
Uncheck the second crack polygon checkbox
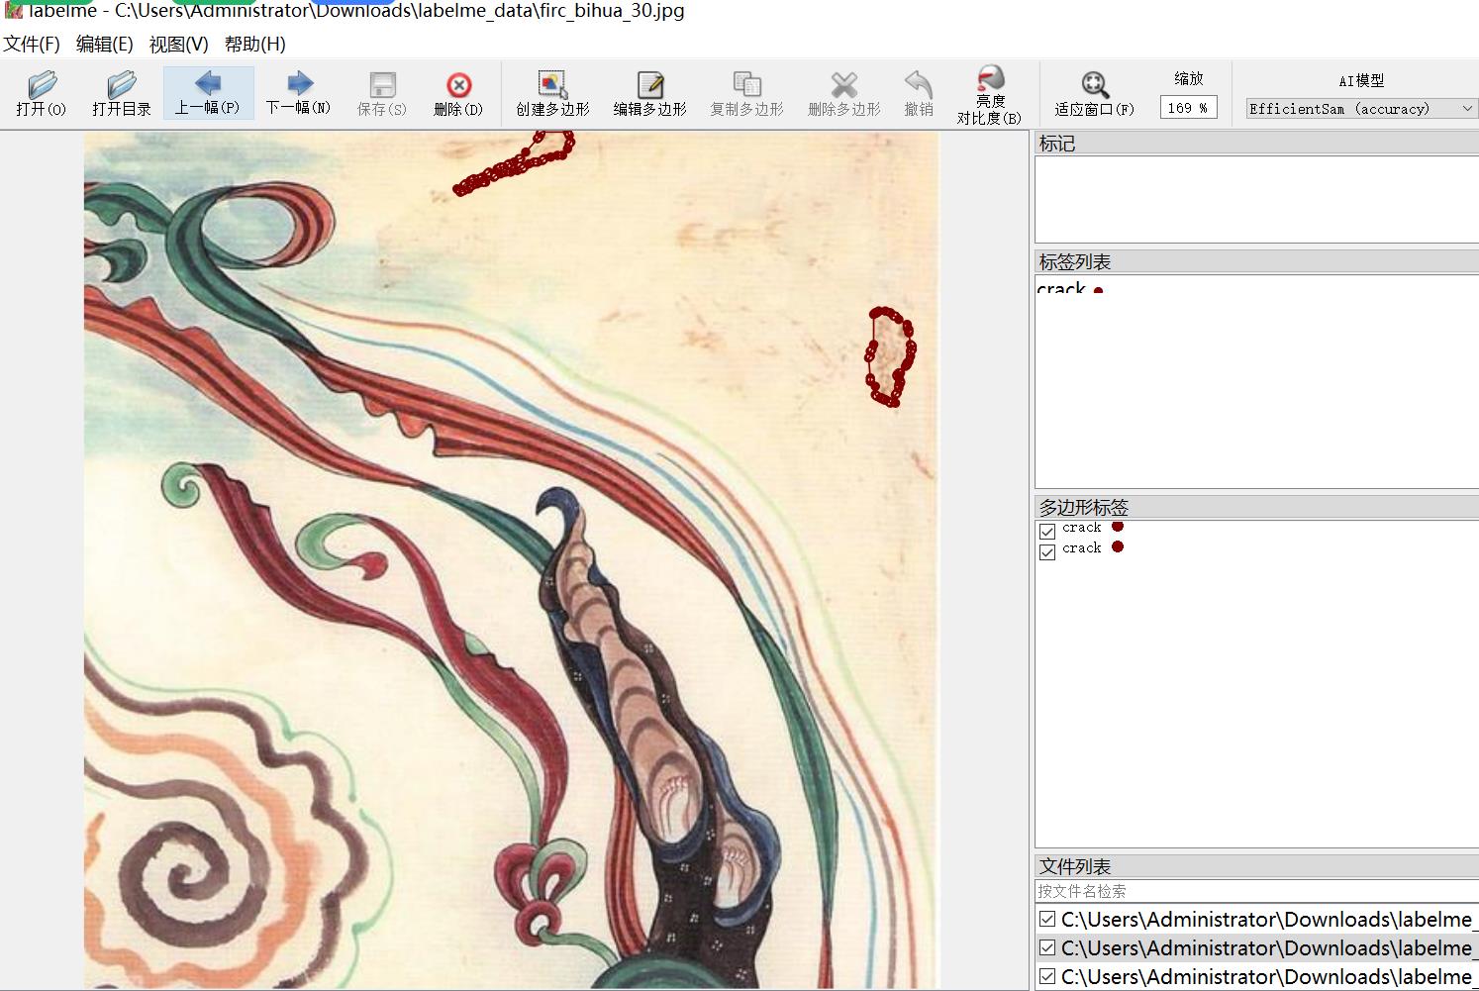(1047, 551)
